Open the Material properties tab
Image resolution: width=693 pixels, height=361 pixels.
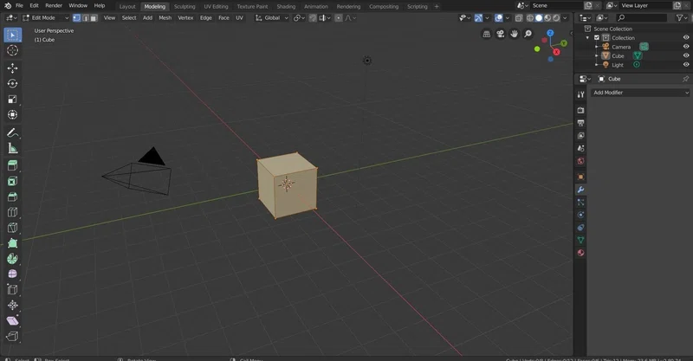point(580,253)
